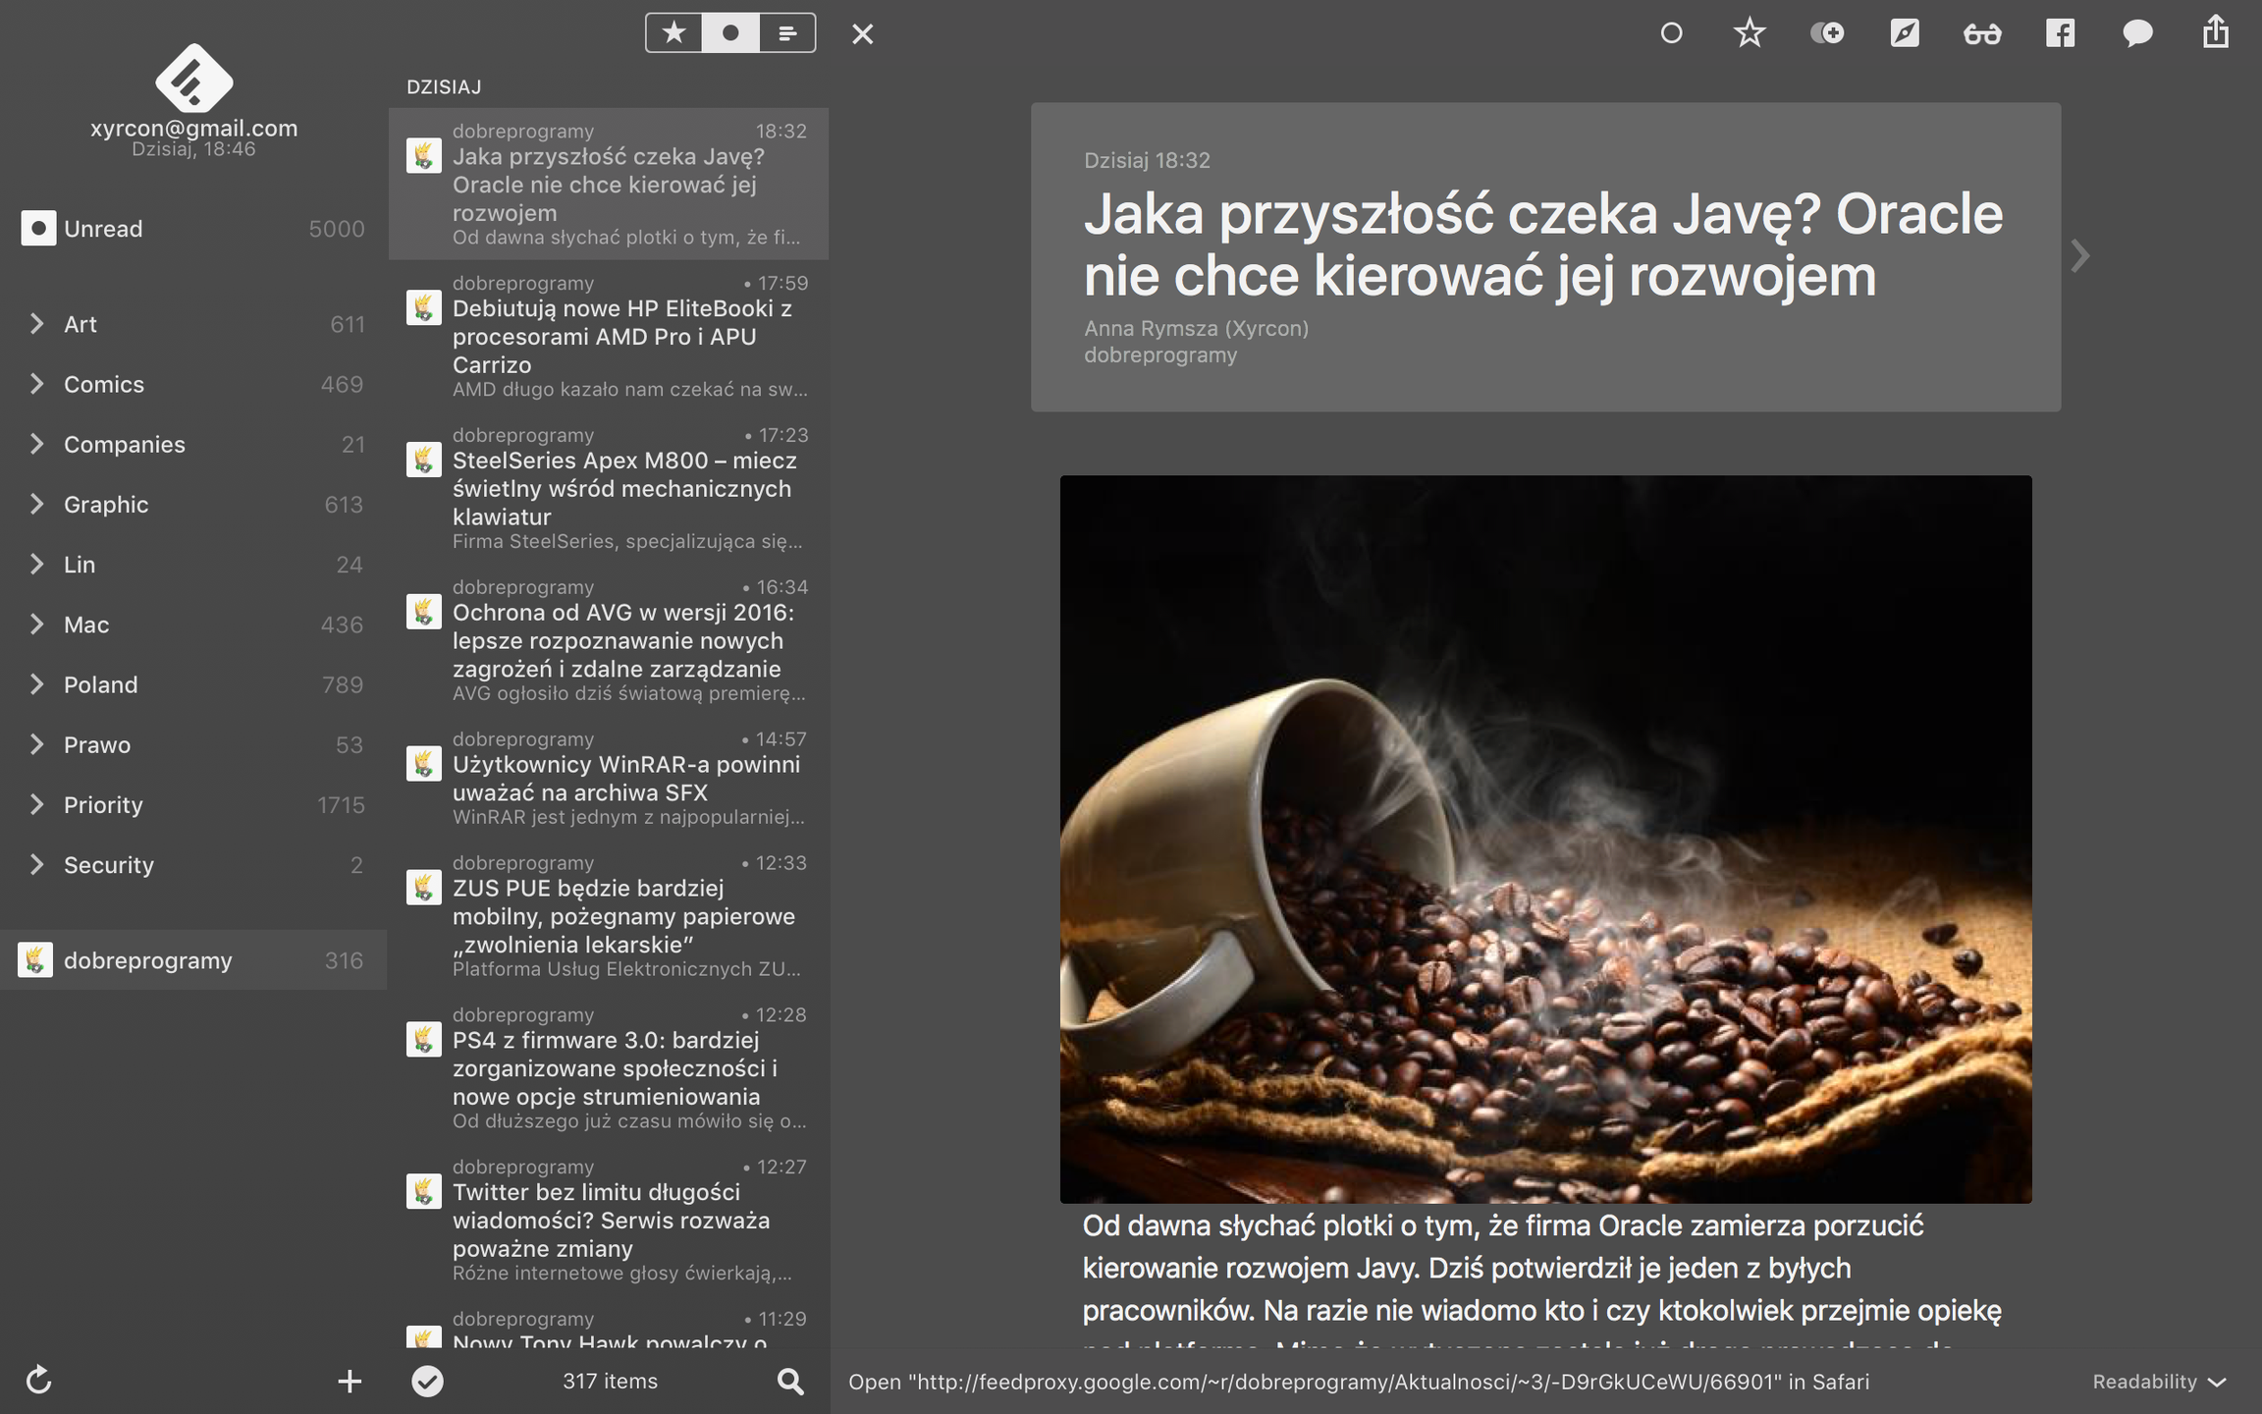Click the Security folder label
Image resolution: width=2262 pixels, height=1414 pixels.
(109, 865)
